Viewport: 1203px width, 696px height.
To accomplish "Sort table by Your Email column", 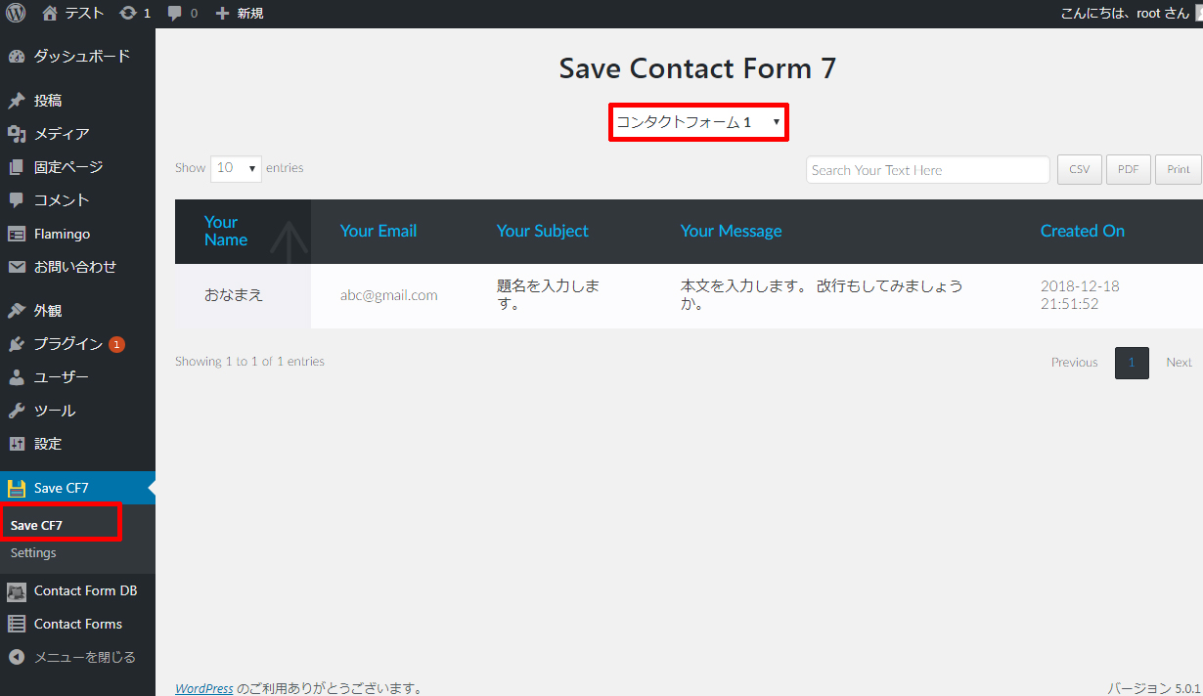I will point(379,232).
